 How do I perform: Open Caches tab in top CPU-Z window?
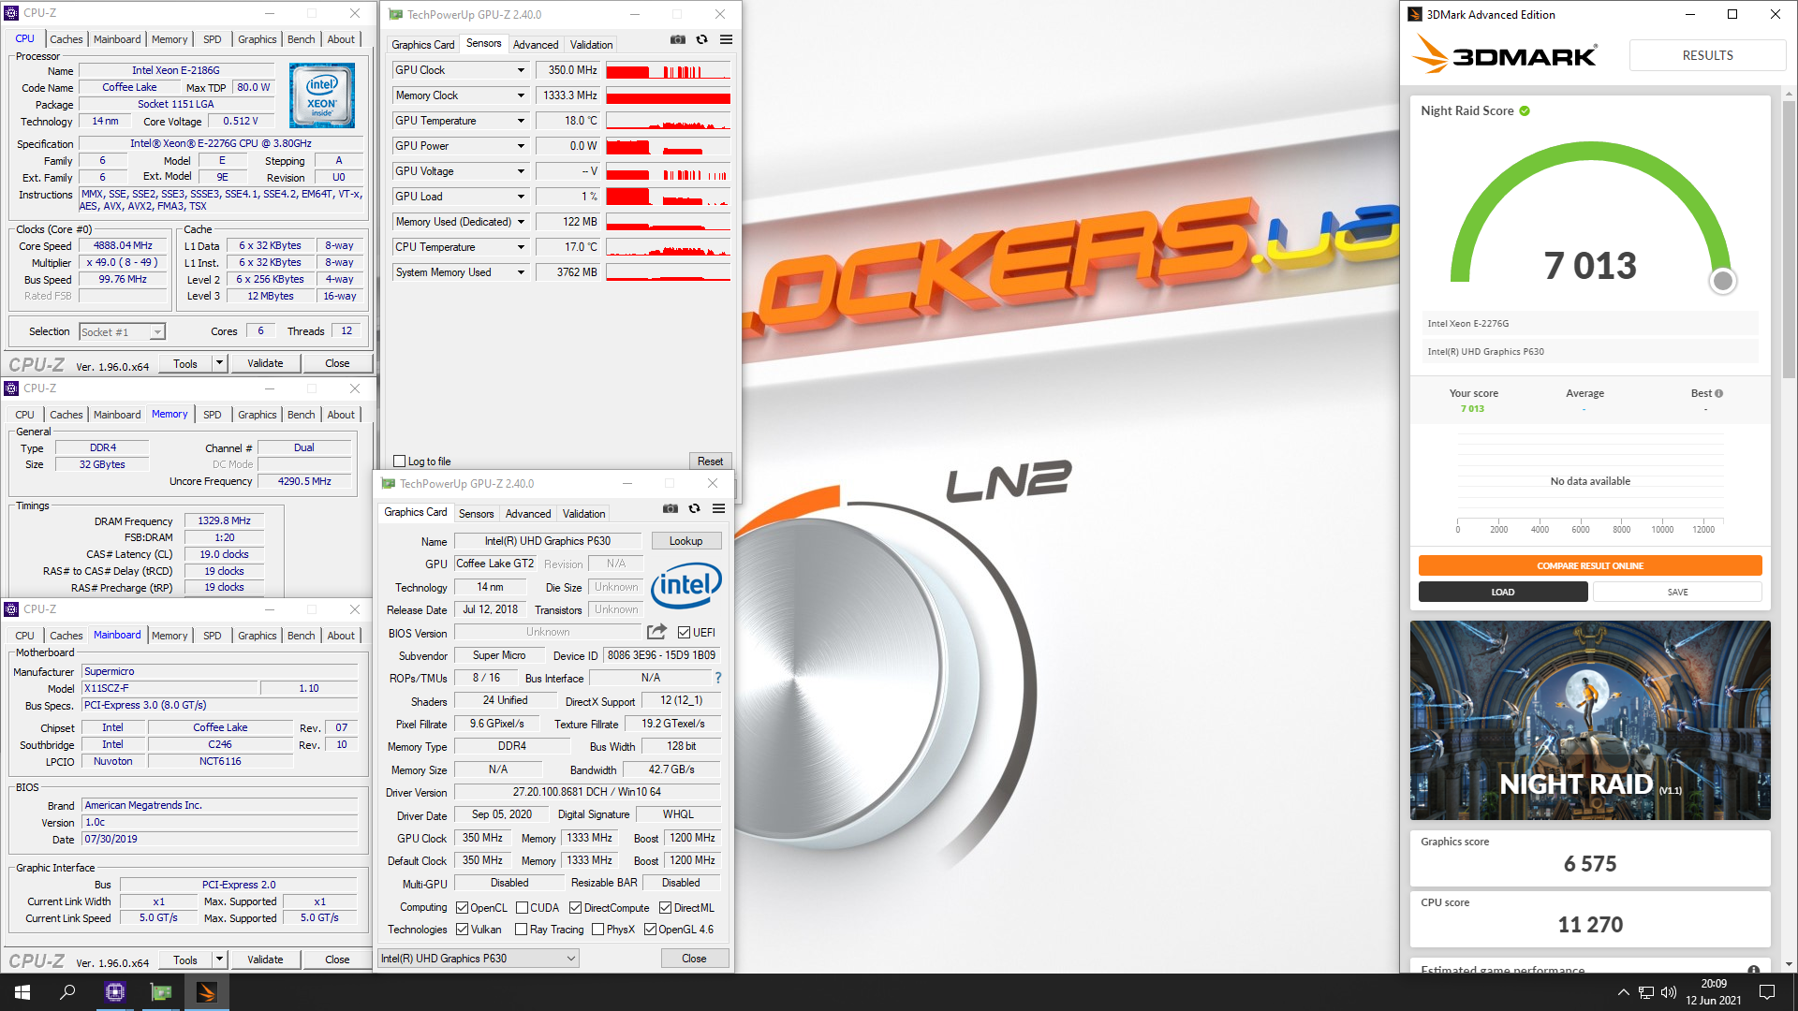point(66,39)
